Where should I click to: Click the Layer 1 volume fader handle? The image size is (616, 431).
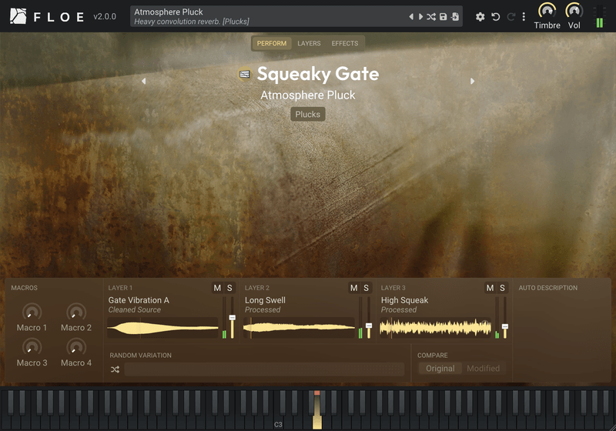pos(233,318)
